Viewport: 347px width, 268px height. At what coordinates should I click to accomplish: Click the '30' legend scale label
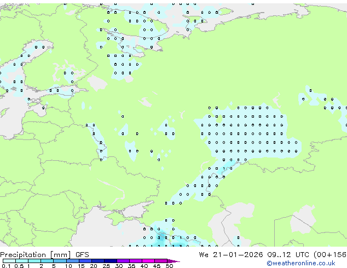pyautogui.click(x=119, y=266)
